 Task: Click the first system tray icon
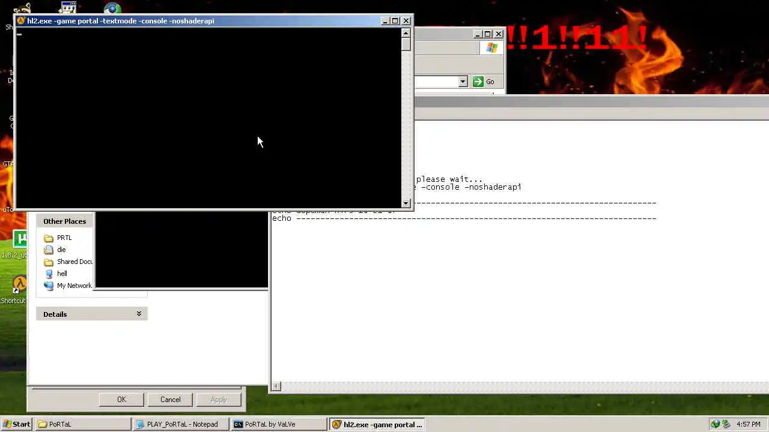pyautogui.click(x=715, y=424)
